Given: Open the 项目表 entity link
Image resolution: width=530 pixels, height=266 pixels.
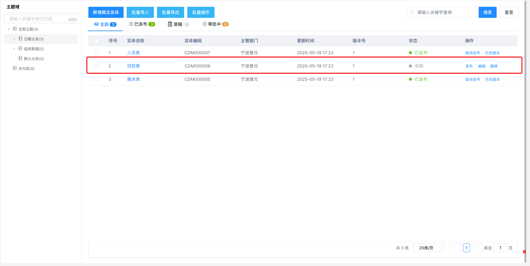Looking at the screenshot, I should [x=134, y=66].
